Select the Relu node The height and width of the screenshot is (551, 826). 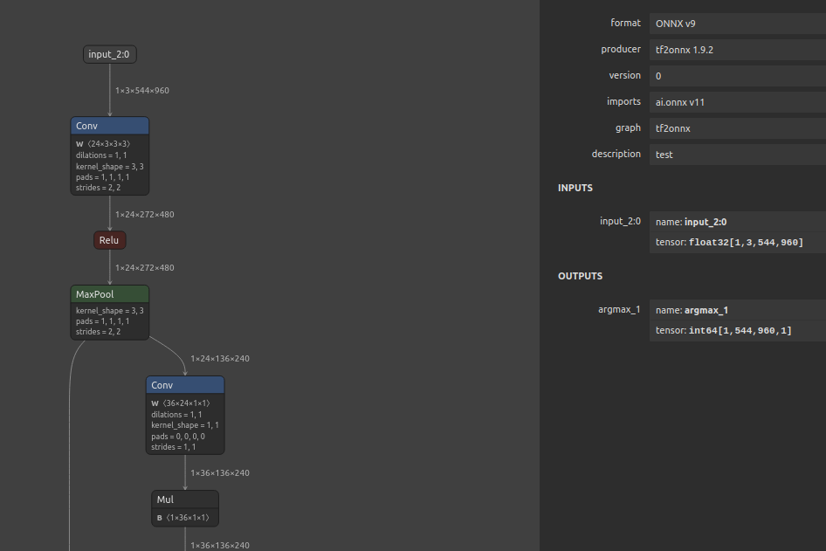109,240
